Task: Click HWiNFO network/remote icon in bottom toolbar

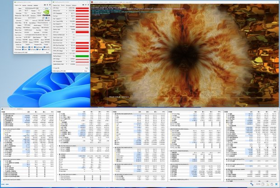Action: [252, 184]
